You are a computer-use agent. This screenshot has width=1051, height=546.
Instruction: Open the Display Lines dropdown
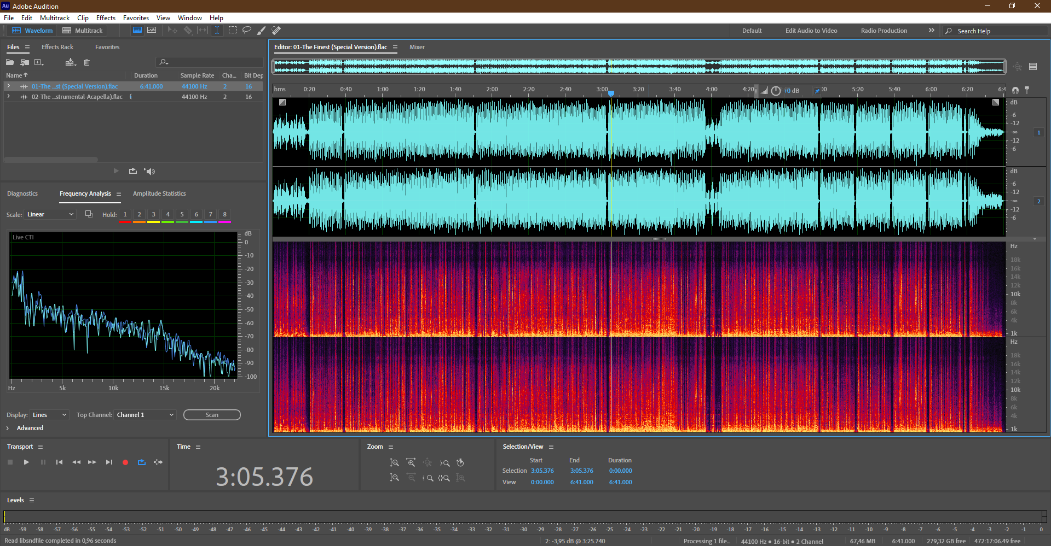(49, 415)
